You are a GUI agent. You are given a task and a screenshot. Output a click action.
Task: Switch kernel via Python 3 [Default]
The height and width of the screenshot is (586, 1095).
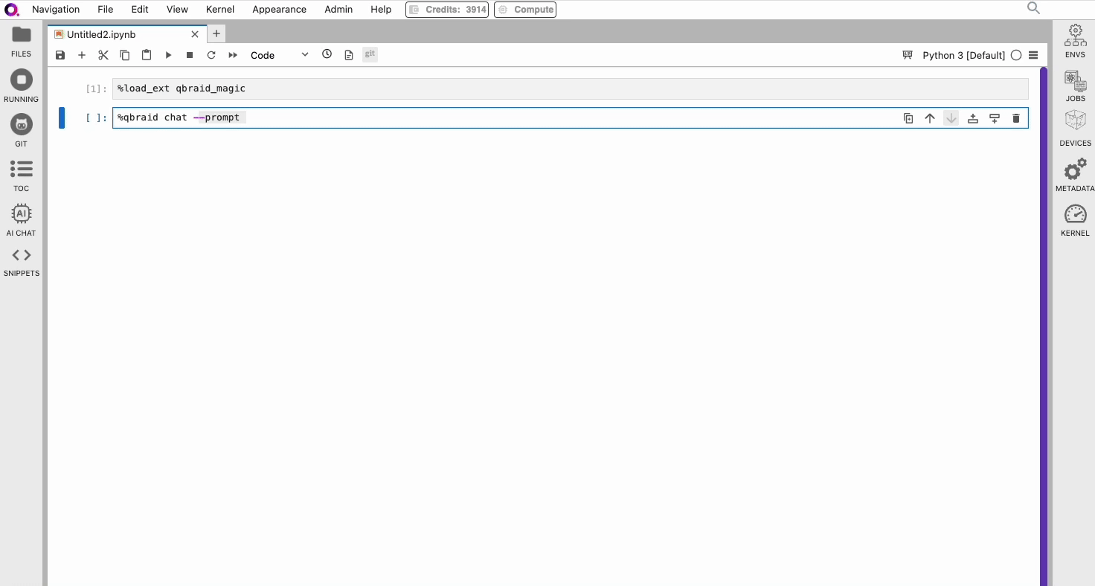coord(963,55)
